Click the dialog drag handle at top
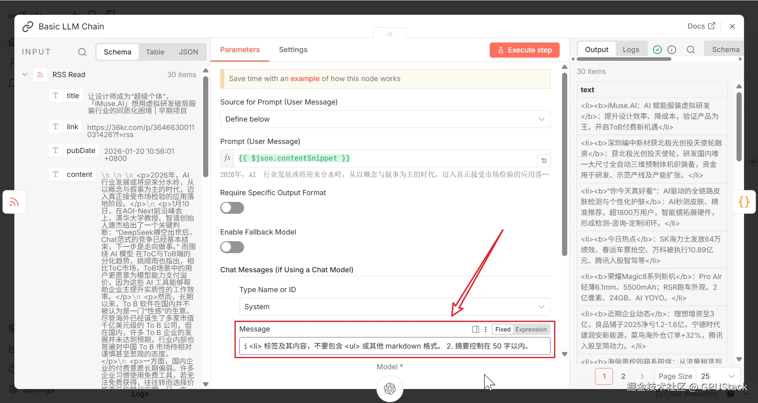 (390, 34)
